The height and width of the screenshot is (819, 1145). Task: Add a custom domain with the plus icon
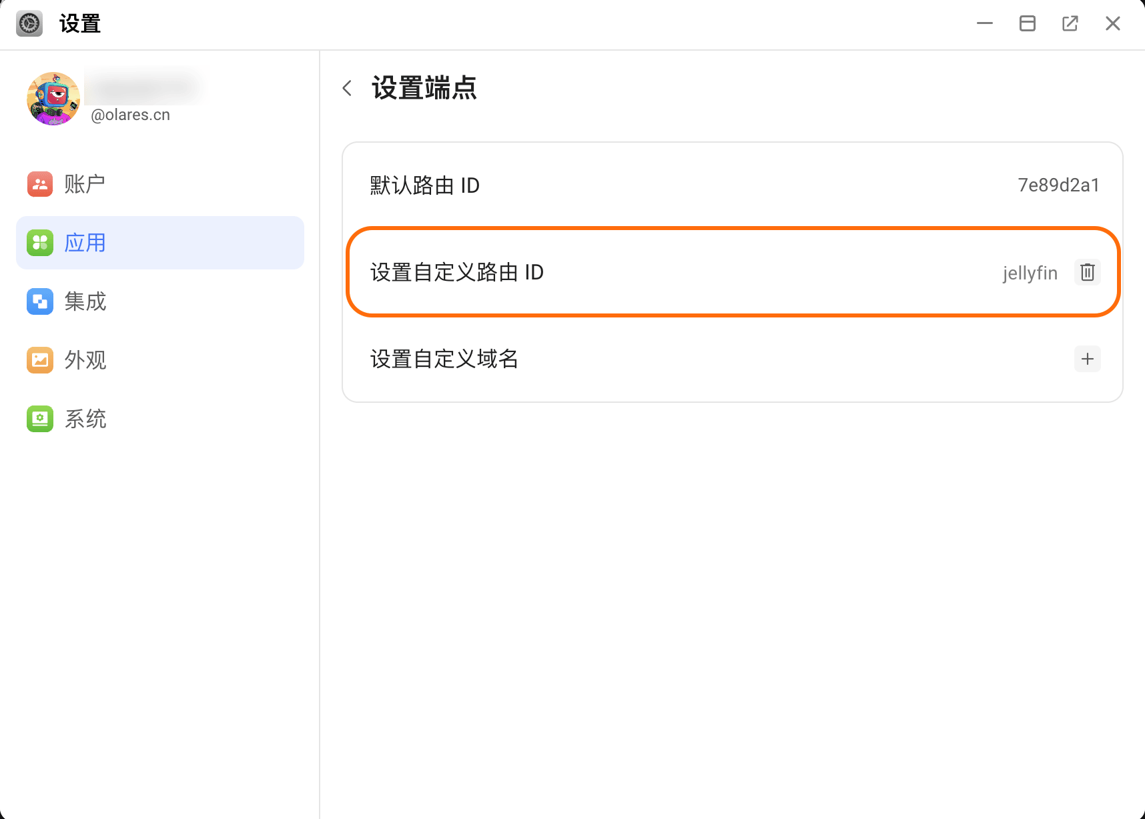tap(1087, 359)
